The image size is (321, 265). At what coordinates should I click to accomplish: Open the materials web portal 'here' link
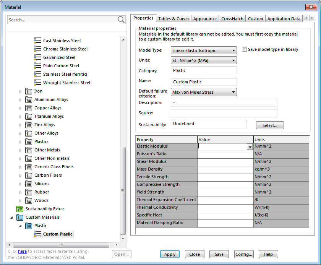[22, 251]
